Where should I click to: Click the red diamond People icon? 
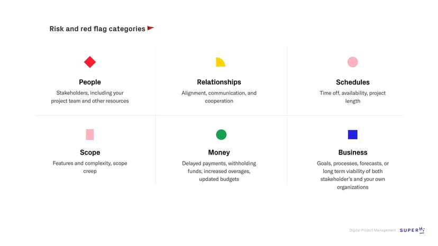tap(90, 62)
